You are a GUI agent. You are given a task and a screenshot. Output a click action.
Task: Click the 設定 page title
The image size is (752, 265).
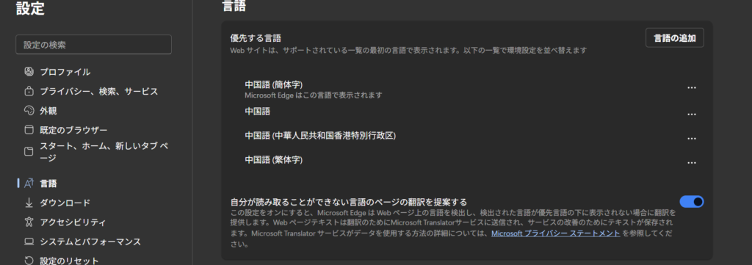pyautogui.click(x=30, y=8)
